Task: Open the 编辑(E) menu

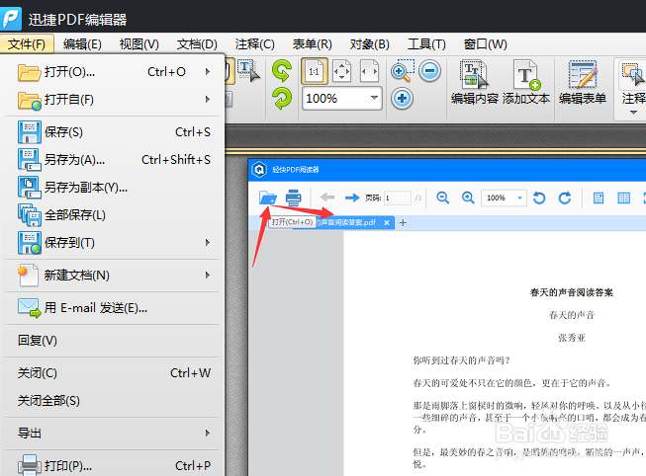Action: point(82,44)
